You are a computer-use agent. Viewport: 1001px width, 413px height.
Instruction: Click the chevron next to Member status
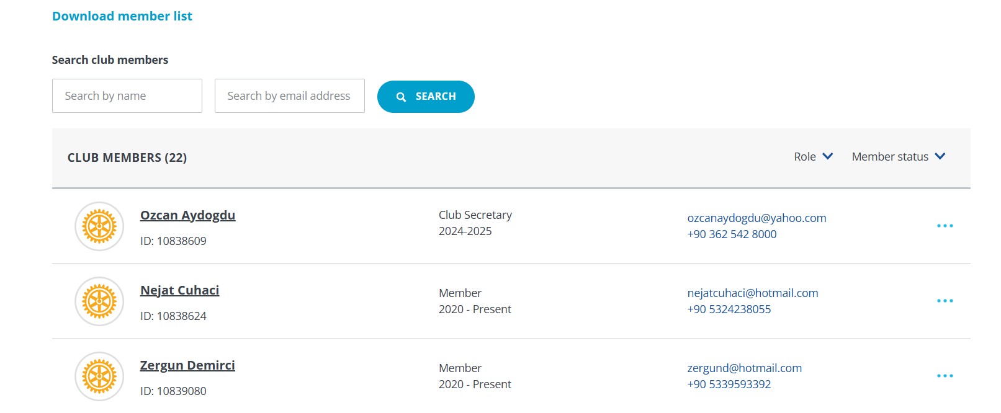click(940, 156)
